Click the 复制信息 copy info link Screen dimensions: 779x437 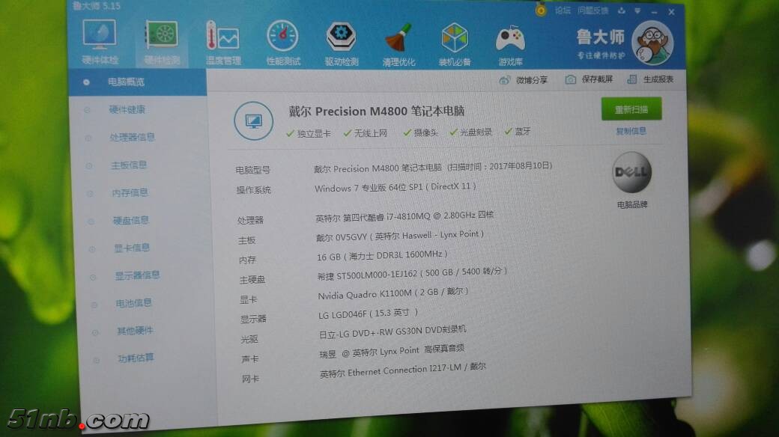click(631, 131)
